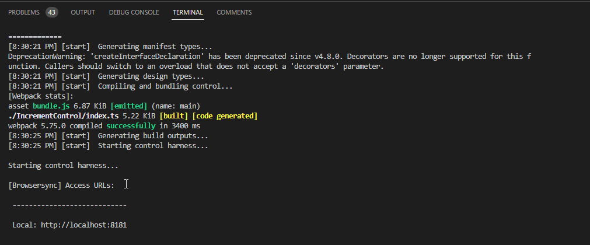
Task: Click the 'Starting control harness...' standalone line
Action: 63,166
